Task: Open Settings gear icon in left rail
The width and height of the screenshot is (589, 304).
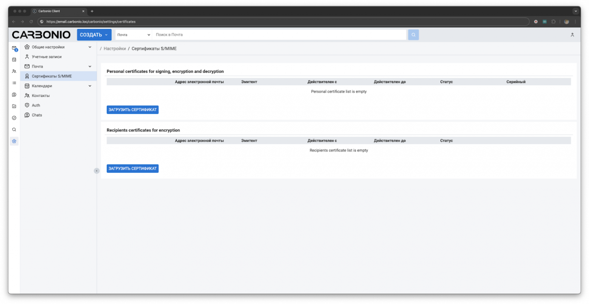Action: pos(14,141)
